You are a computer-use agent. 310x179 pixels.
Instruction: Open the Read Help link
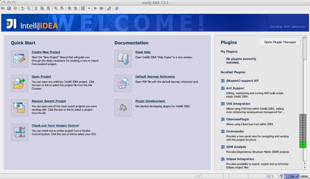click(x=143, y=52)
